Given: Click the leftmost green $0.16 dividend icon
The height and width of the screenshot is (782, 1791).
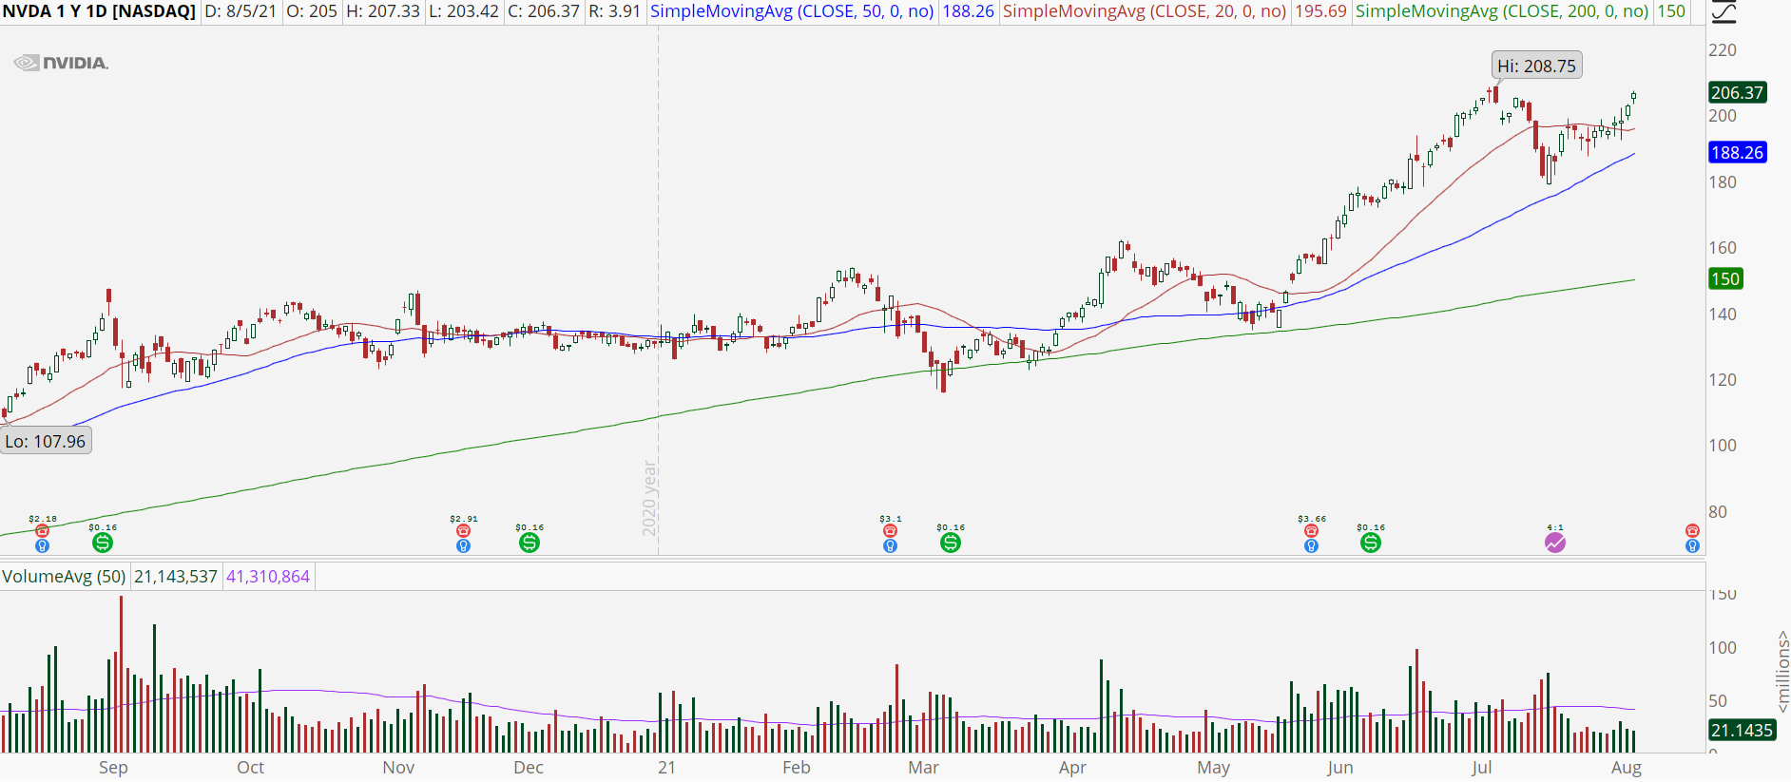Looking at the screenshot, I should (x=103, y=543).
